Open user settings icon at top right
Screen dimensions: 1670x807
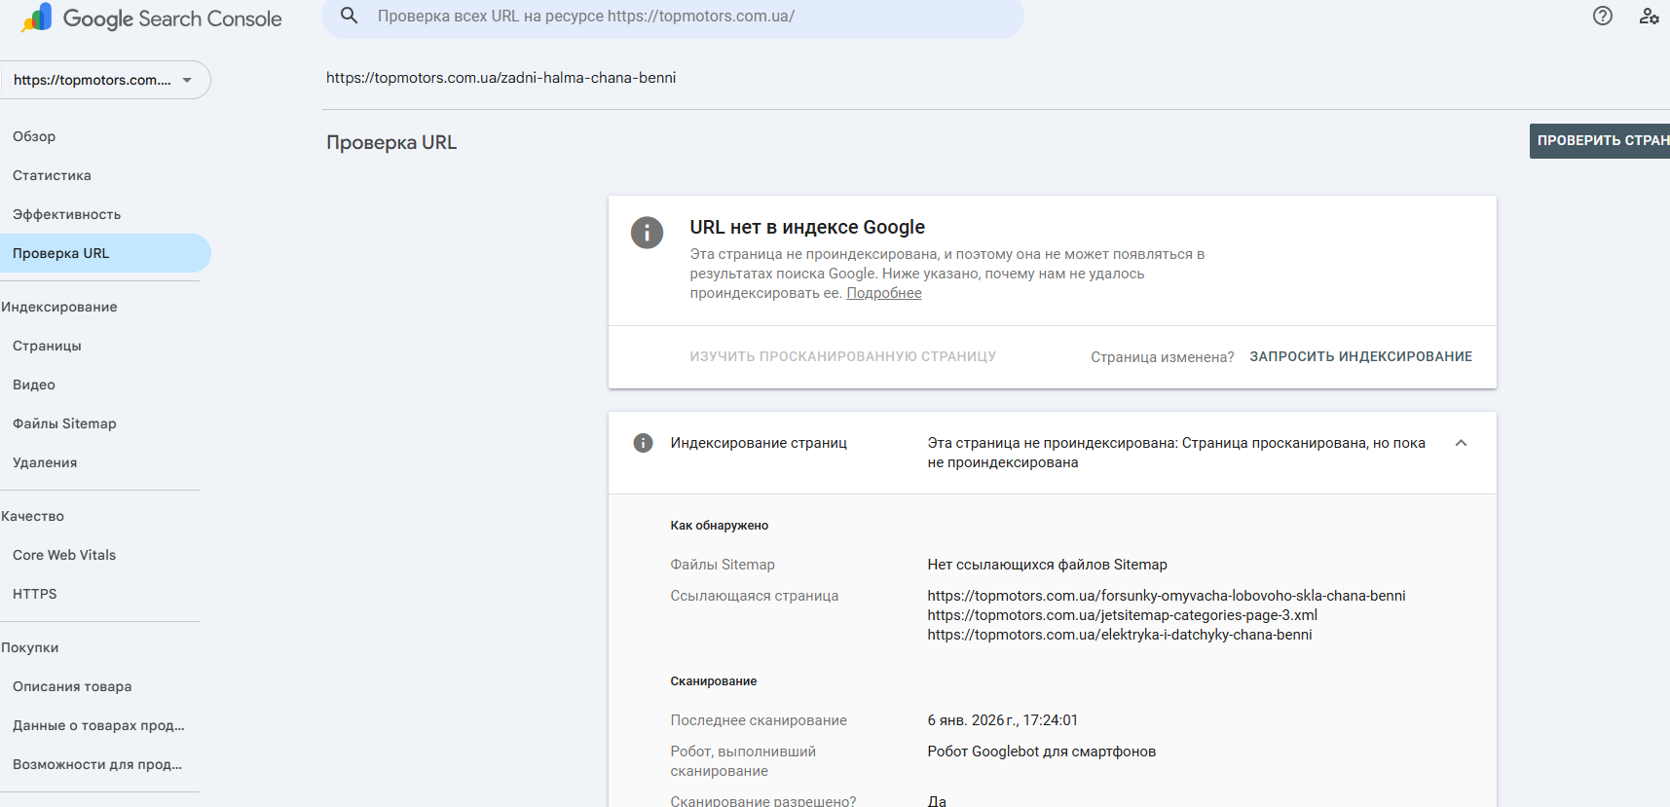tap(1649, 16)
